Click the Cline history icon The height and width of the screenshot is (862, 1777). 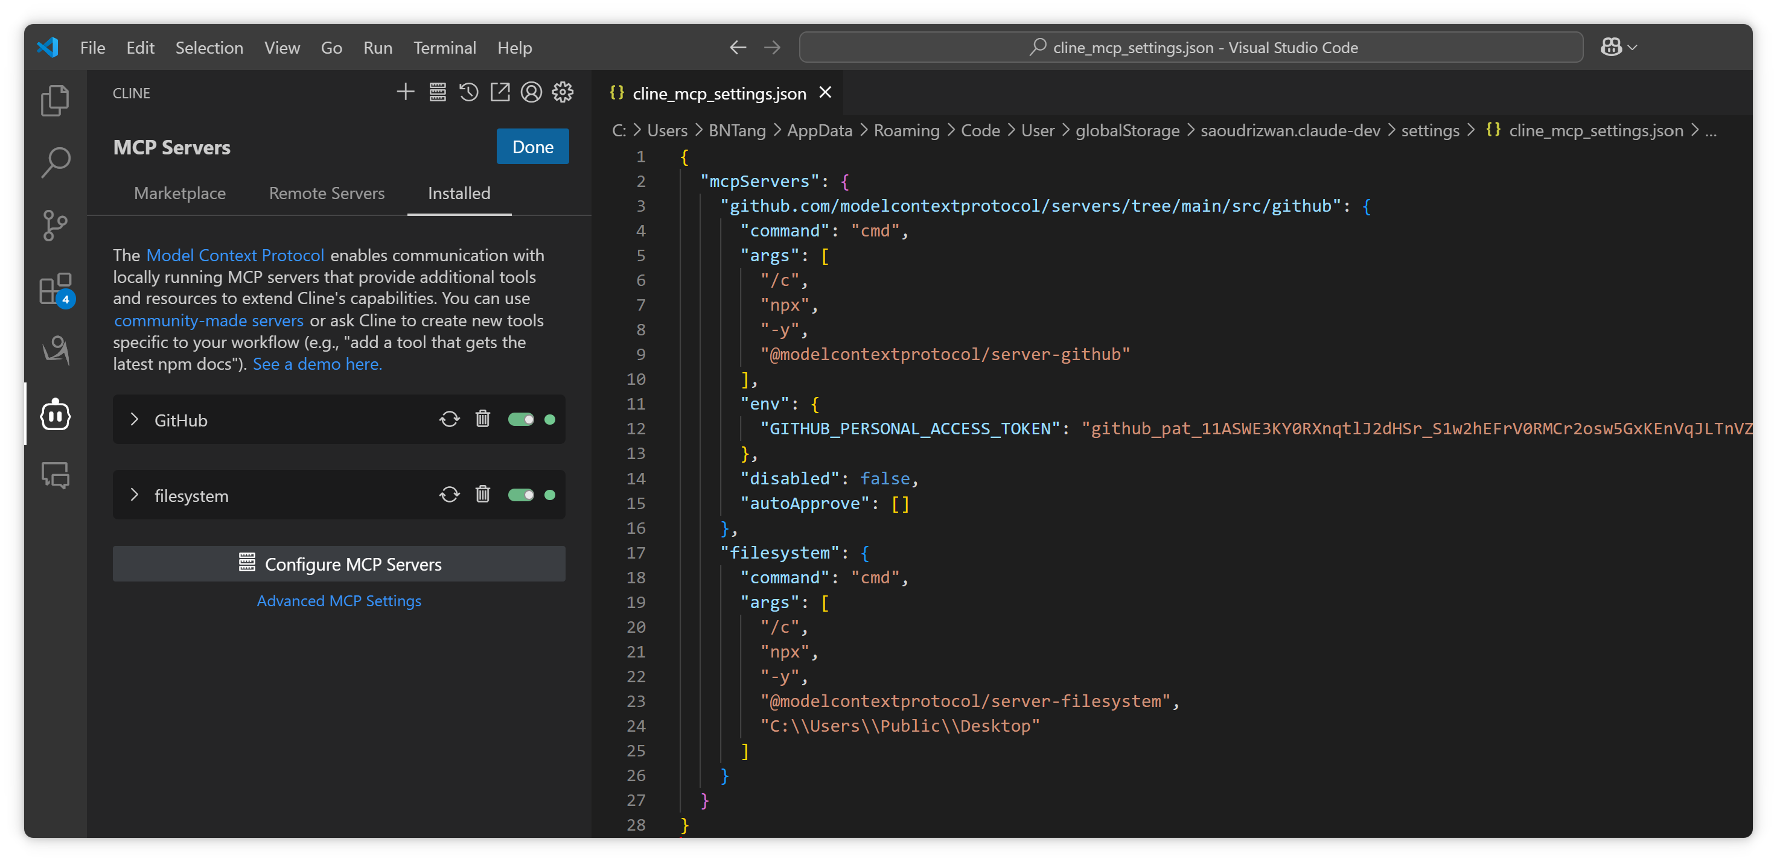(468, 92)
